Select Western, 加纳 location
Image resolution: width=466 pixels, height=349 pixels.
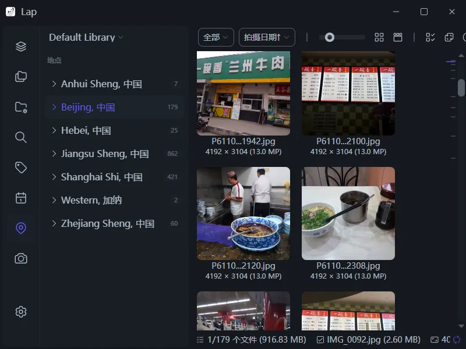pyautogui.click(x=114, y=200)
